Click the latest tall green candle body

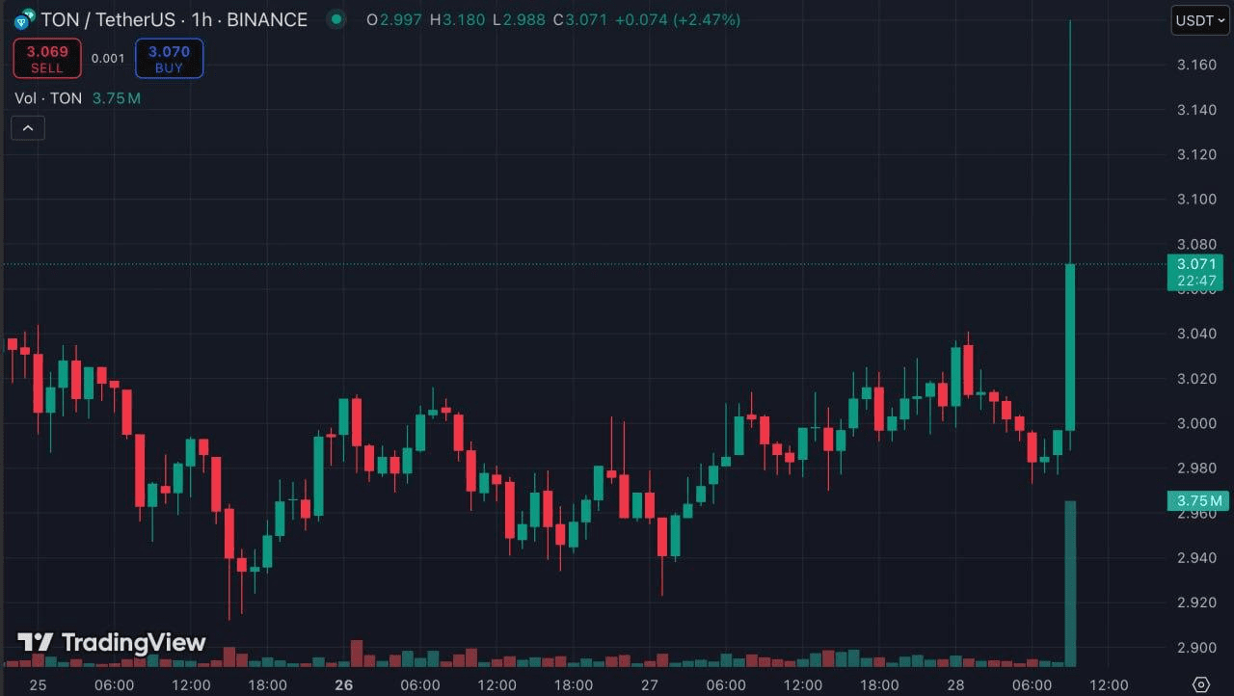[1070, 347]
